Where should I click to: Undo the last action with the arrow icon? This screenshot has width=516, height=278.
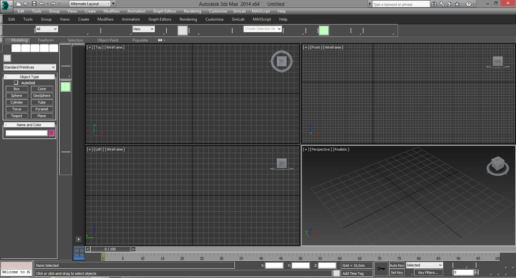[x=42, y=4]
